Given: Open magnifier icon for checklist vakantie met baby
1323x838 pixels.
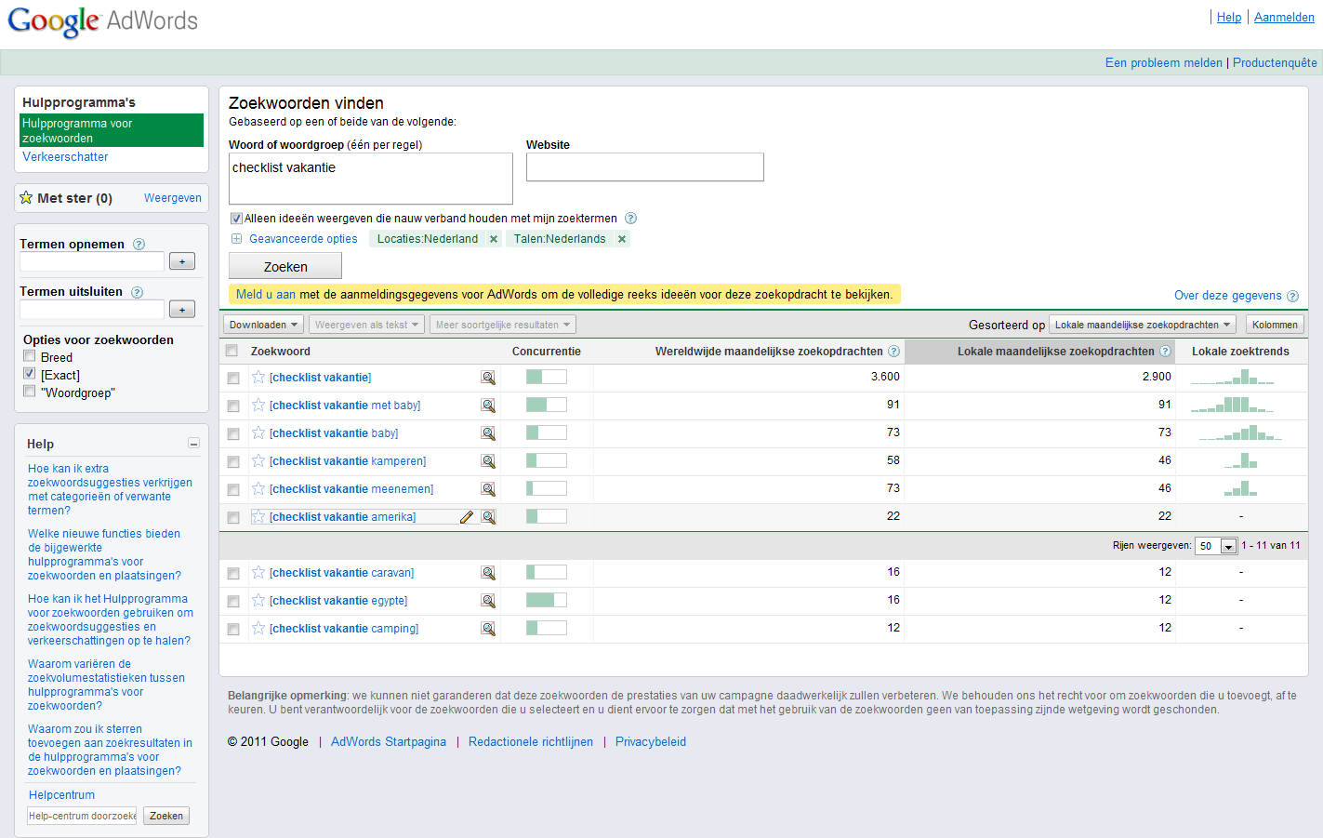Looking at the screenshot, I should click(488, 406).
